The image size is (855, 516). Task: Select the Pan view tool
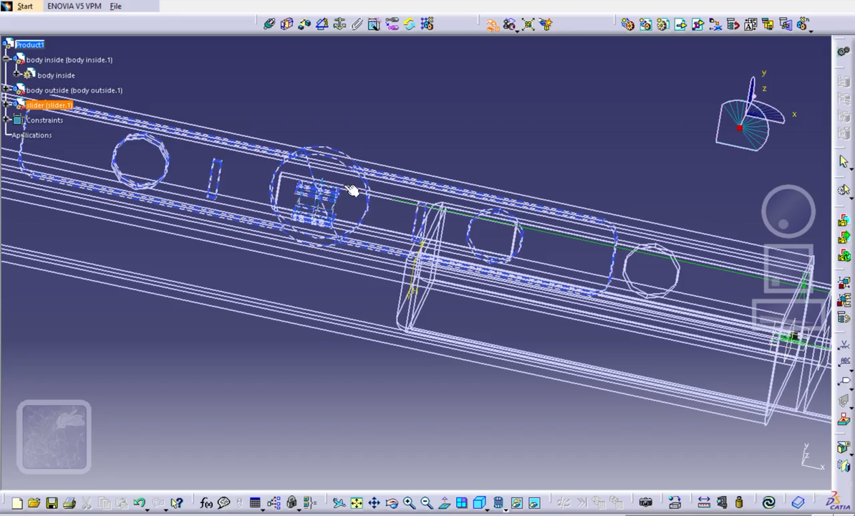(x=374, y=503)
